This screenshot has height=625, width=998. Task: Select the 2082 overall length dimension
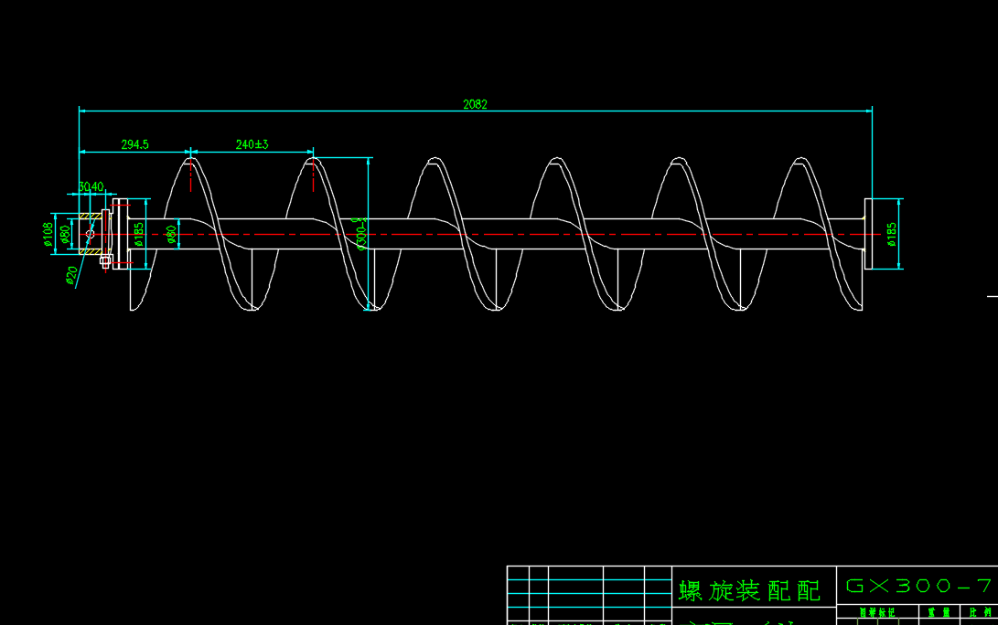[475, 104]
